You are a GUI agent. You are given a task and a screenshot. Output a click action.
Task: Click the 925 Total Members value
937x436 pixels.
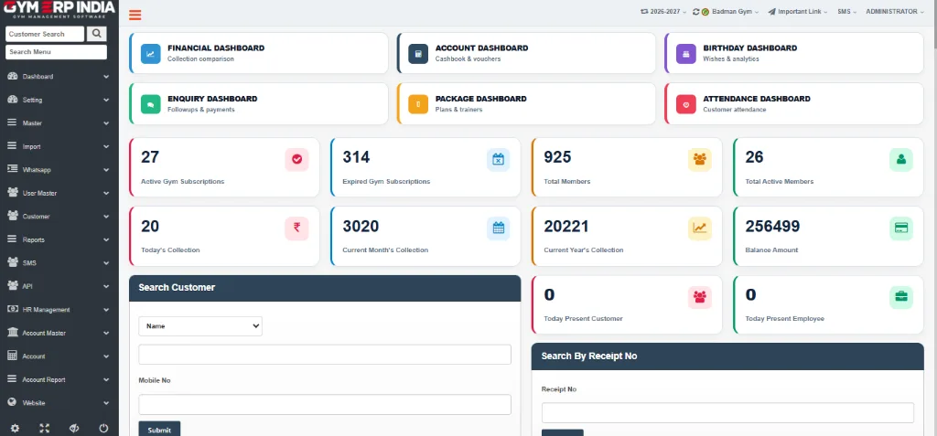557,157
